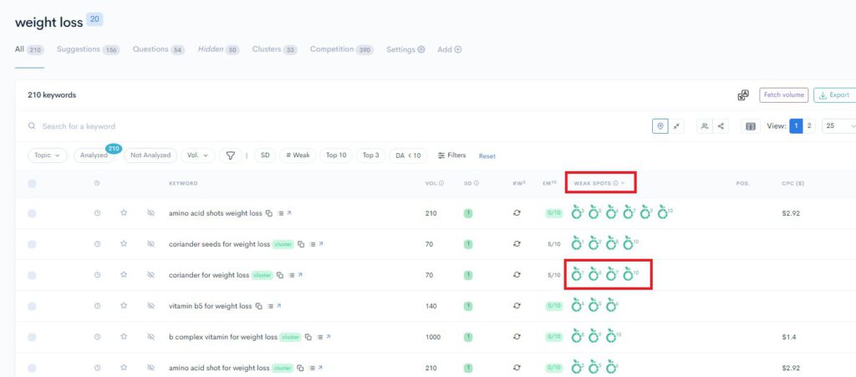Select checkbox for 'vitamin b5 for weight loss'
The width and height of the screenshot is (856, 377).
pyautogui.click(x=33, y=306)
